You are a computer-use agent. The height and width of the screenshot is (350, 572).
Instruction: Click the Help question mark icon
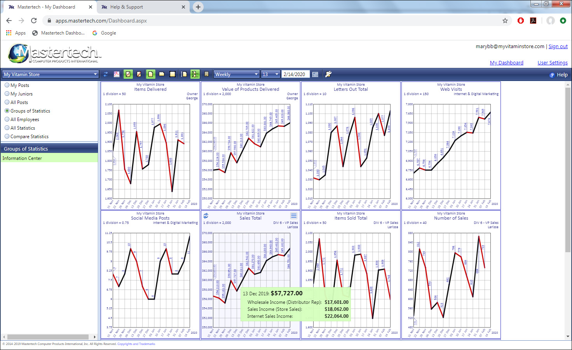coord(552,75)
